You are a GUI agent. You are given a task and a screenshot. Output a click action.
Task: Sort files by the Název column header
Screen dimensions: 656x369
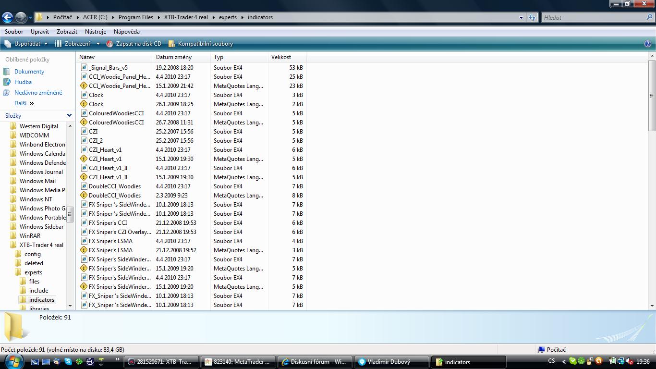coord(115,57)
